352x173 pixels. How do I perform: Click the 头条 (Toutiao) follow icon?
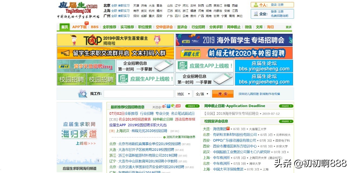178,106
